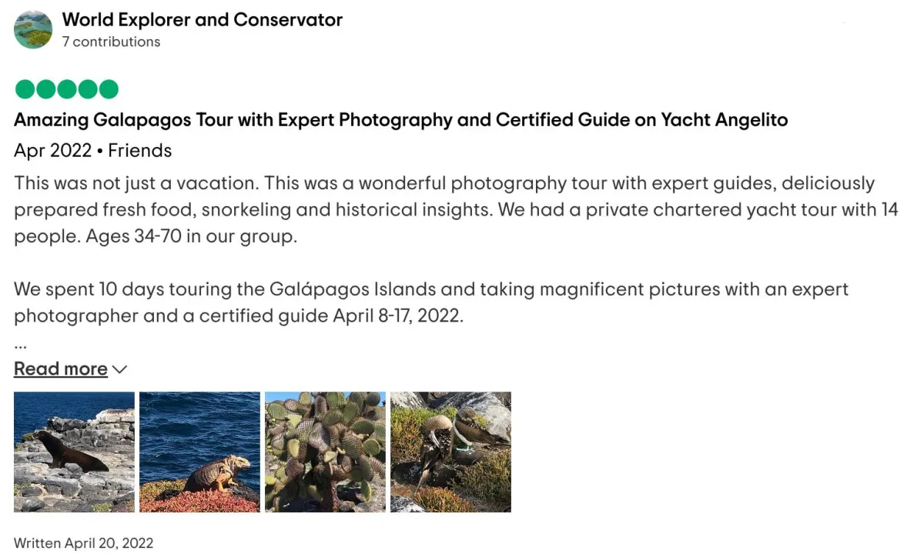
Task: Click the 7 contributions text
Action: pos(111,42)
